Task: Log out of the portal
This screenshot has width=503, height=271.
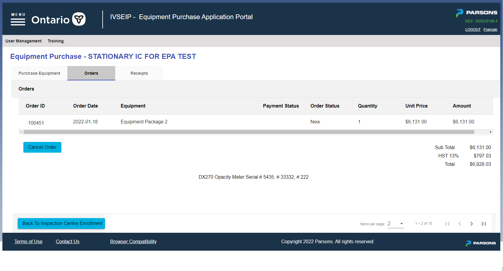Action: tap(473, 30)
